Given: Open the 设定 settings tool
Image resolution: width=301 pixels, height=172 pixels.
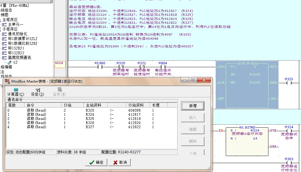Looking at the screenshot, I should [38, 92].
